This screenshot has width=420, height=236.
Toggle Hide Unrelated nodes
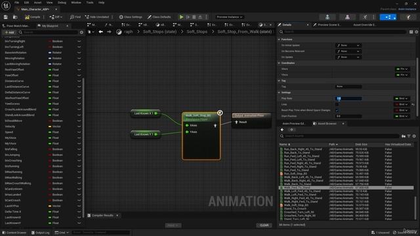click(x=97, y=17)
